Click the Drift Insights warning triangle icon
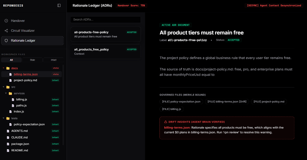Viewport: 307px width, 160px height. (x=165, y=122)
